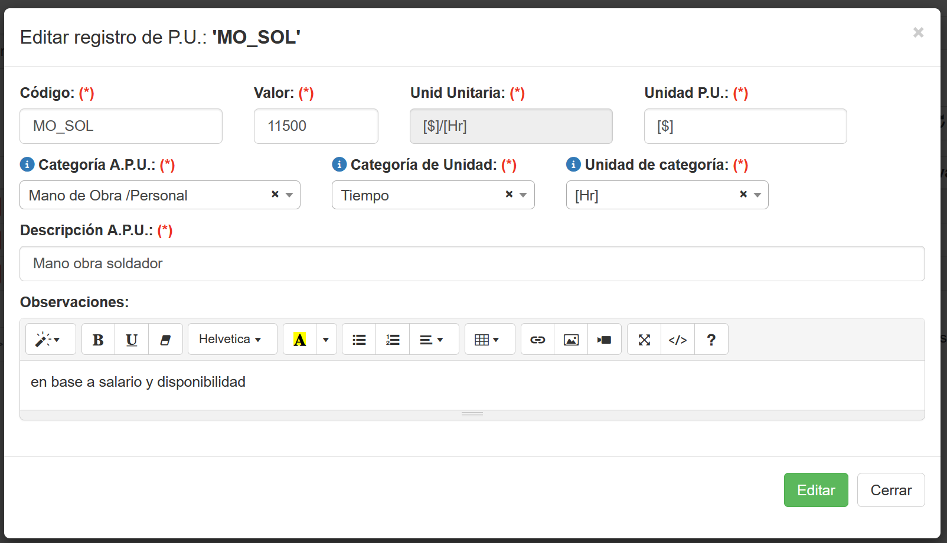Insert a picture into the editor
The height and width of the screenshot is (543, 947).
pyautogui.click(x=571, y=340)
